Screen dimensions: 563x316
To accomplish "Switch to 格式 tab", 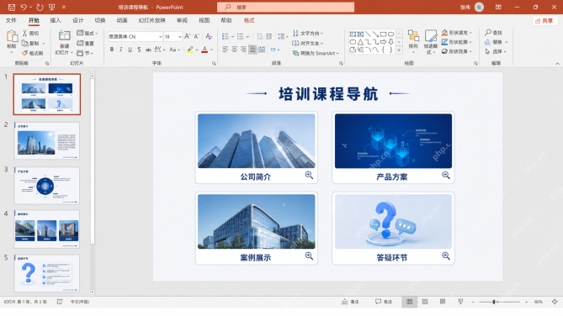I will 249,20.
